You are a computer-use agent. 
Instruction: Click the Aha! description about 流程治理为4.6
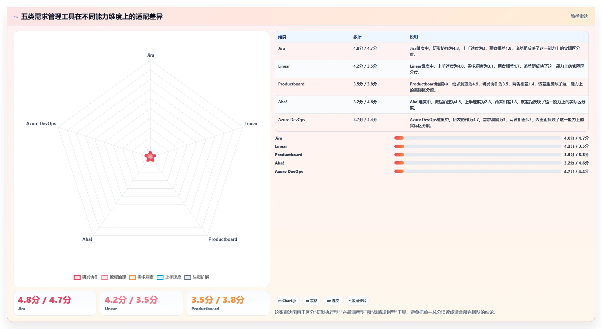coord(498,105)
